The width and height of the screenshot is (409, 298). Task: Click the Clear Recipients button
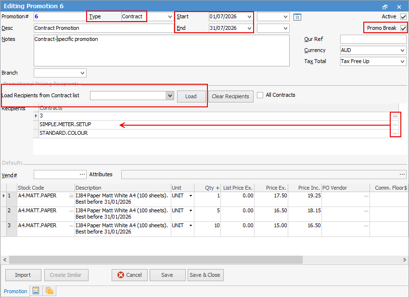tap(230, 96)
